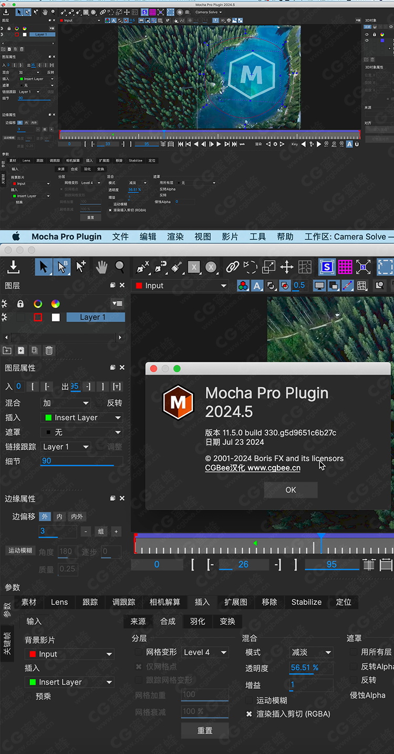Screen dimensions: 394x754
Task: Open the 图层 panel options menu icon, enlarged view
Action: pos(118,303)
